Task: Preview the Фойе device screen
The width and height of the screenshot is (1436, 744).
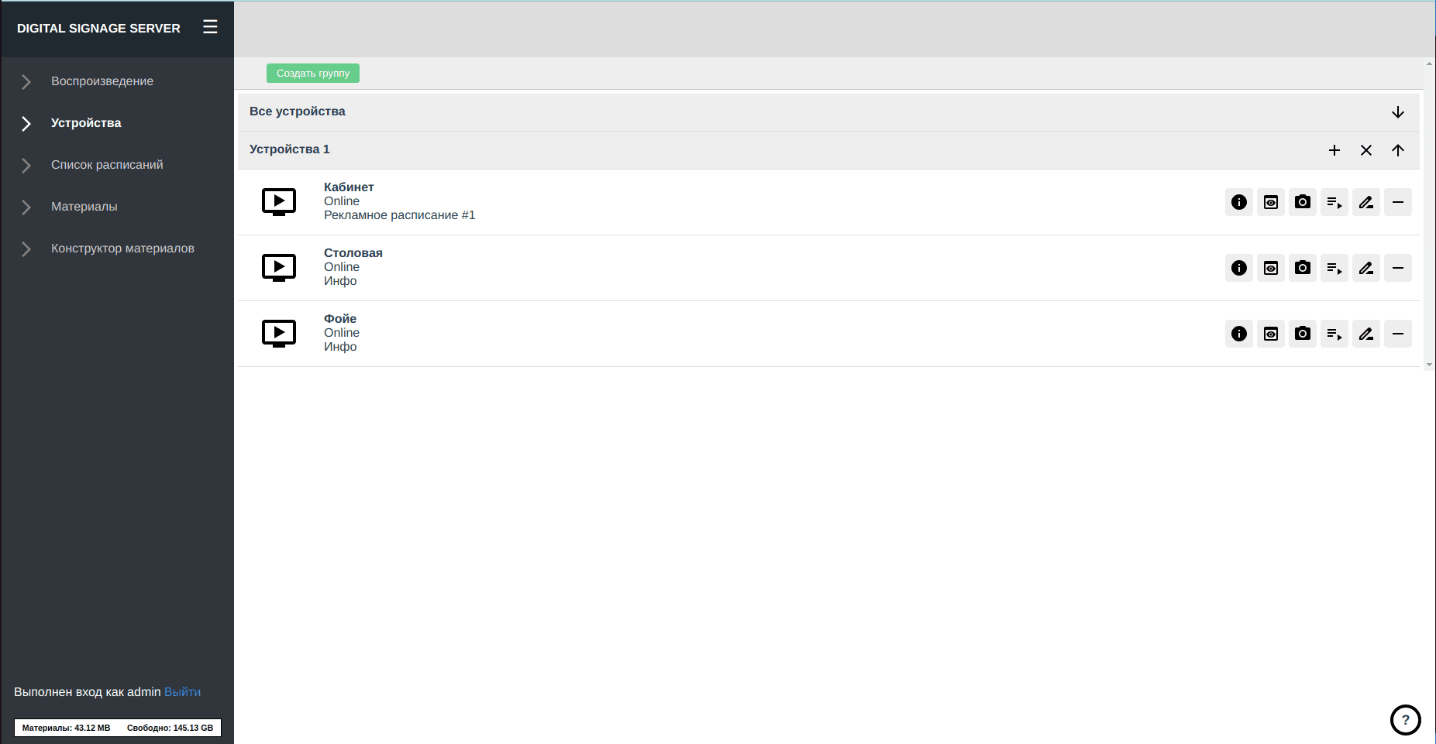Action: (1270, 334)
